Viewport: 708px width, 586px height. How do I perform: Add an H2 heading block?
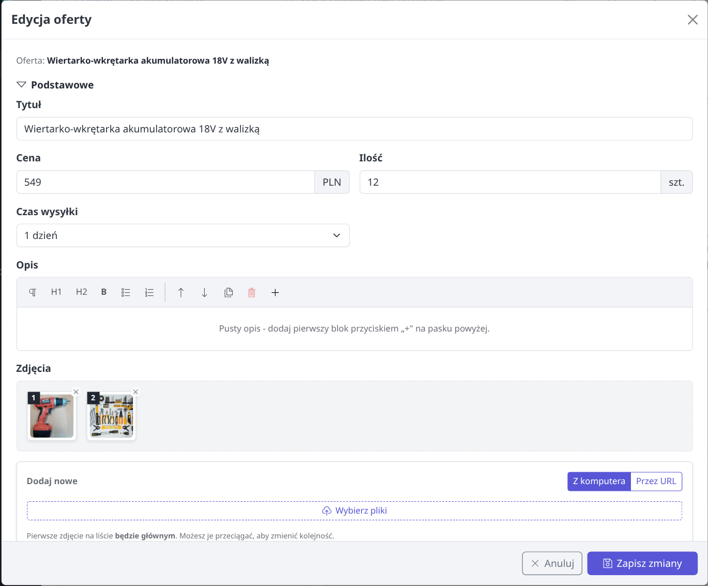tap(82, 292)
